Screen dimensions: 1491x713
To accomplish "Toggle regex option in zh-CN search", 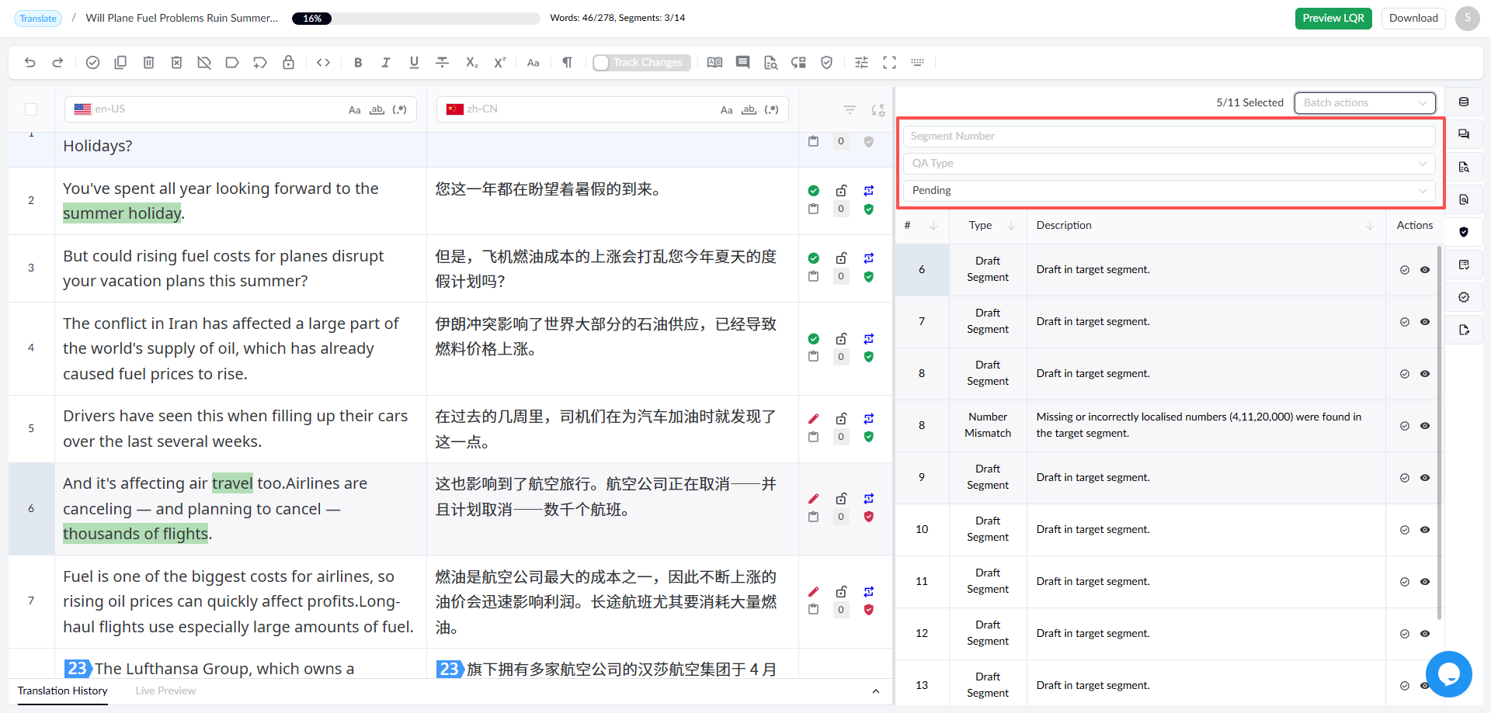I will pyautogui.click(x=771, y=110).
